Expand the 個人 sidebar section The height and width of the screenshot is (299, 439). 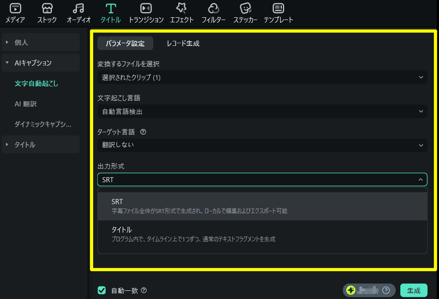pos(40,42)
